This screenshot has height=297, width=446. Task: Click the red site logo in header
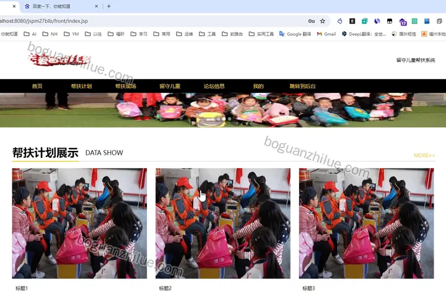(59, 59)
